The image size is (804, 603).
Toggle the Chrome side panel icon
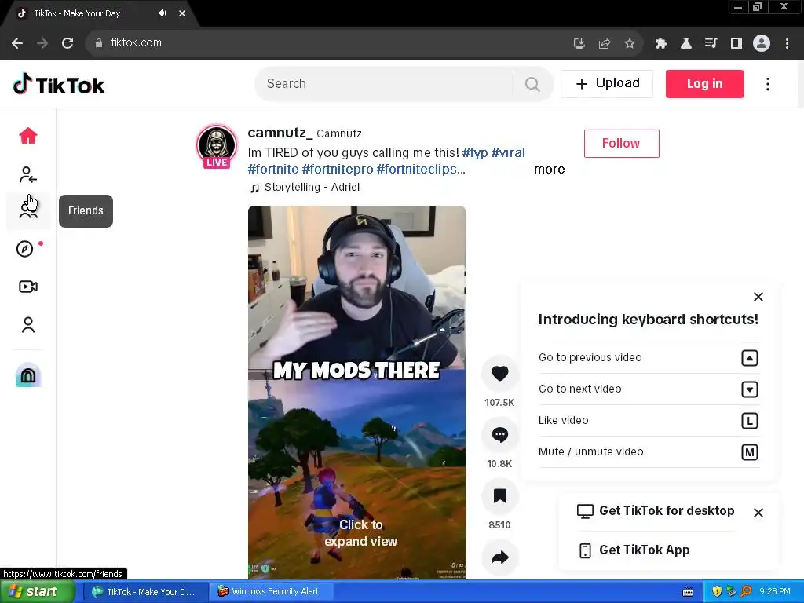(x=736, y=43)
